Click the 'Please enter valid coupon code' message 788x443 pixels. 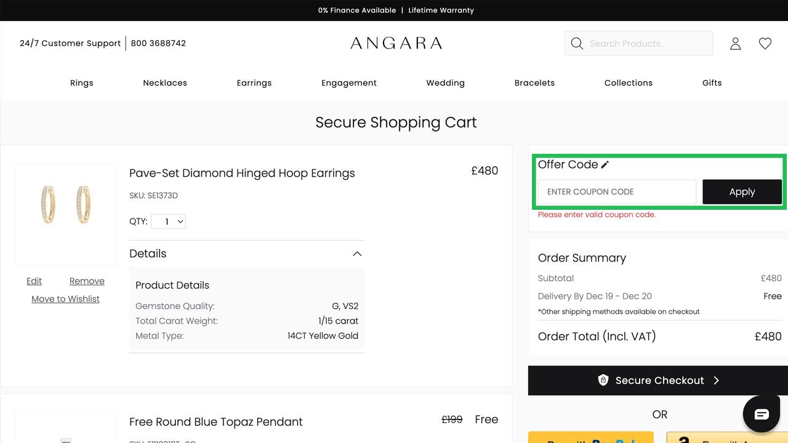point(597,215)
